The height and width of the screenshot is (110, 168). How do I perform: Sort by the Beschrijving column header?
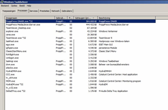(x=127, y=18)
